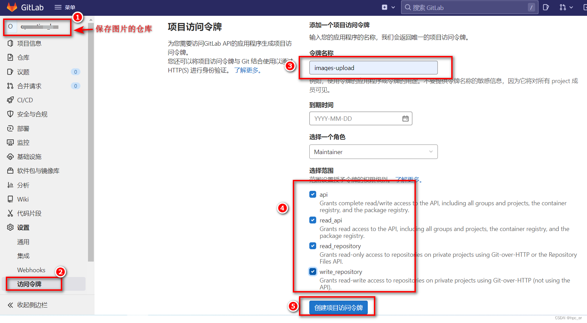587x323 pixels.
Task: Click the CI/CD rocket icon
Action: 10,100
